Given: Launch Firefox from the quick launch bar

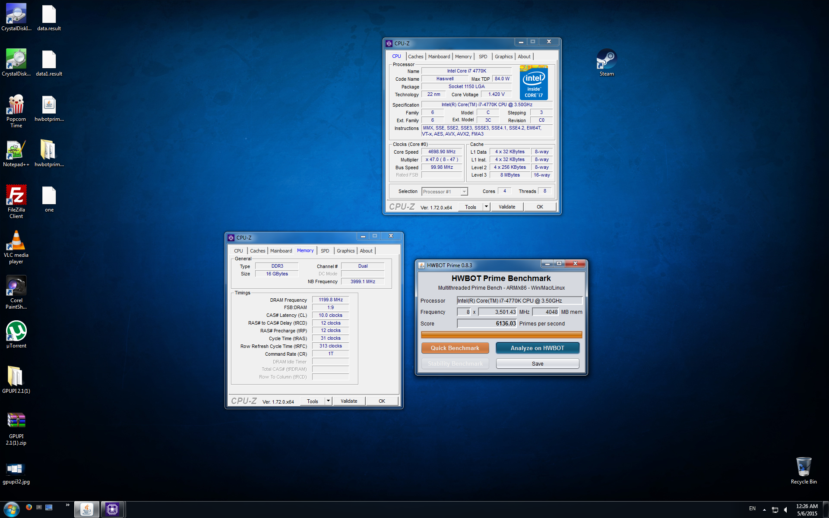Looking at the screenshot, I should click(29, 507).
